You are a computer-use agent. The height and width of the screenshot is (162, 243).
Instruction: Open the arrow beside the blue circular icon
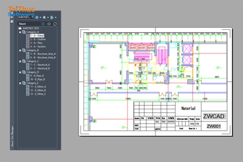click(40, 17)
